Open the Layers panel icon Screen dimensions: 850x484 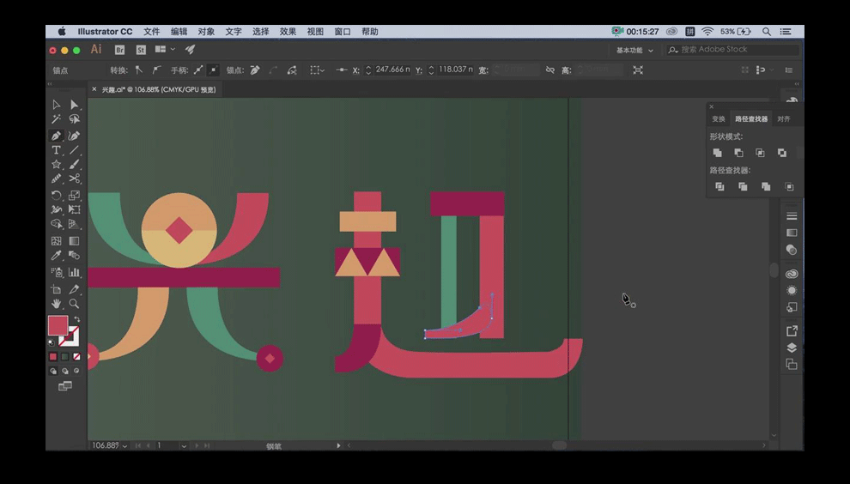click(x=792, y=348)
